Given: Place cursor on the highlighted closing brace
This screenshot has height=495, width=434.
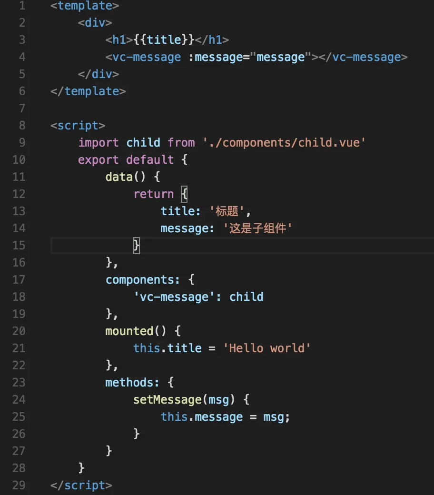Looking at the screenshot, I should pos(137,246).
